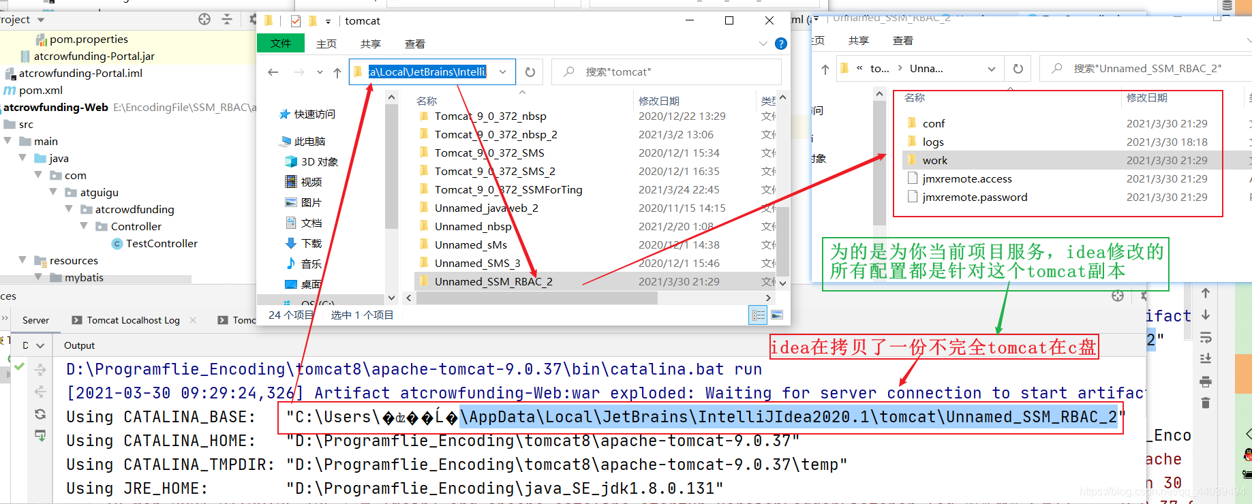Click the target icon in Services panel toolbar
Screen dimensions: 1252x504
pos(1118,296)
